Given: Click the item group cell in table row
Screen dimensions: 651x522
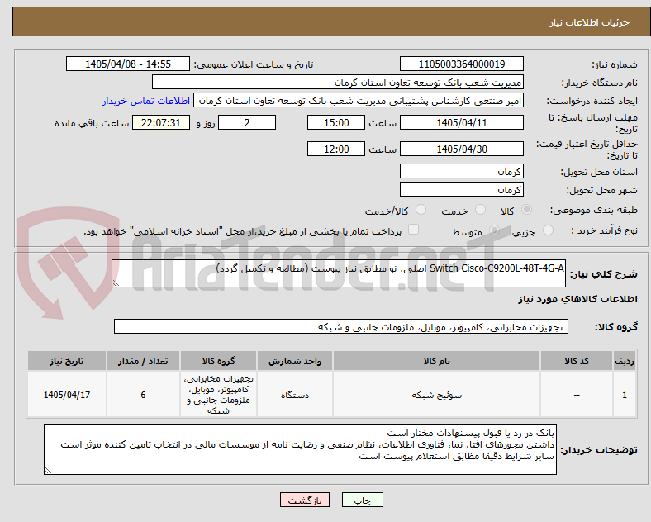Looking at the screenshot, I should 218,395.
